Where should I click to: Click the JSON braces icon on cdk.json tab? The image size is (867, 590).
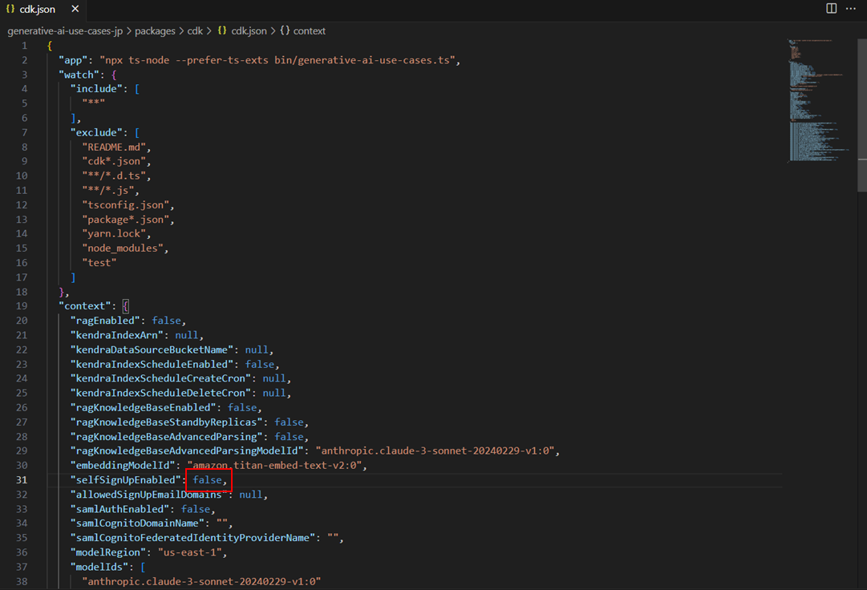pos(10,9)
